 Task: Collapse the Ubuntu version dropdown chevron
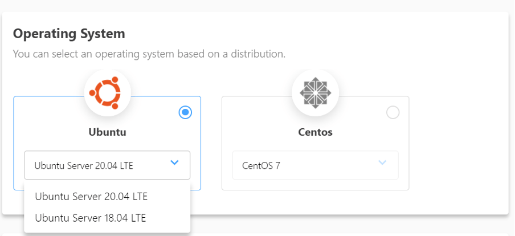pyautogui.click(x=175, y=162)
